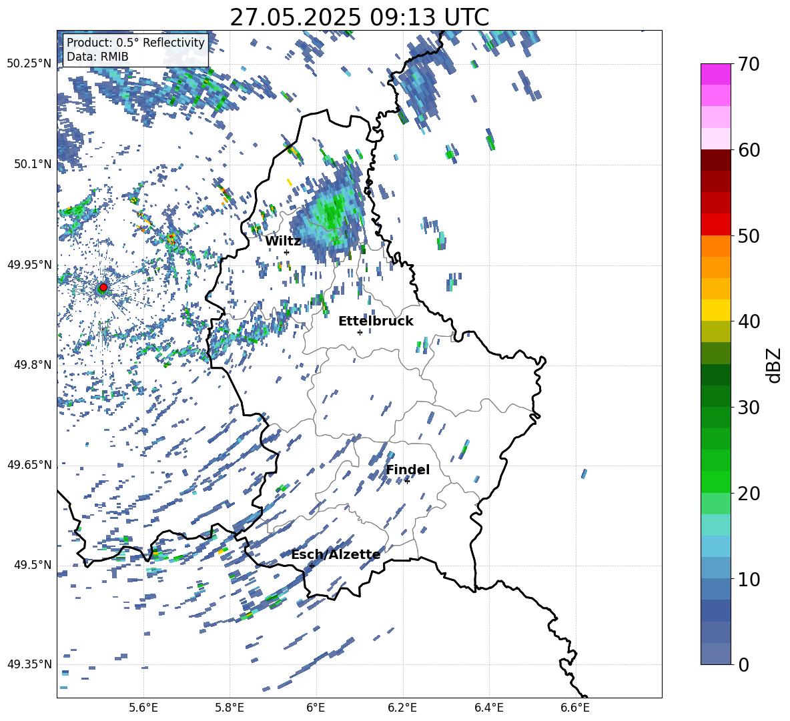Click the colorbar tick label '20'
This screenshot has width=790, height=721.
[x=749, y=494]
